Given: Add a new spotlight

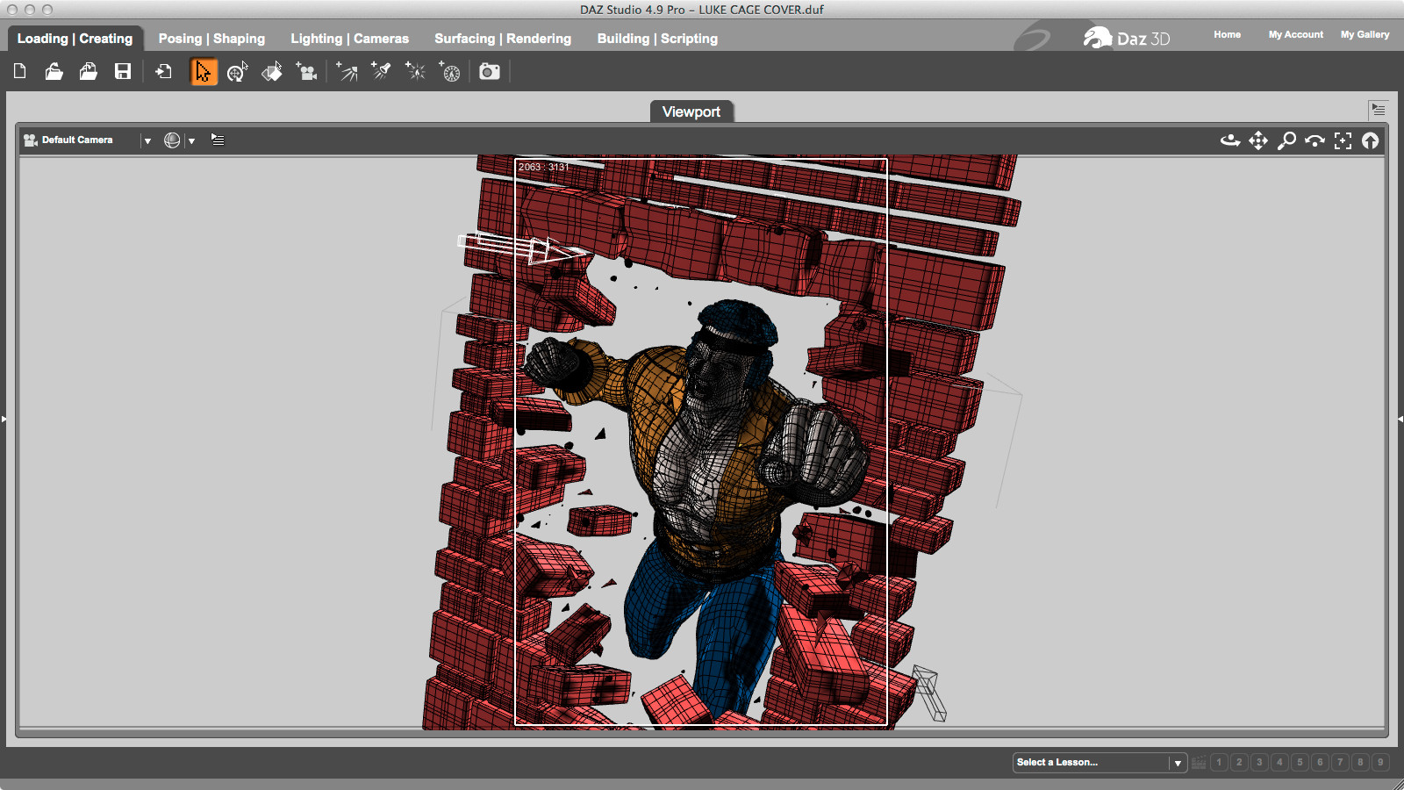Looking at the screenshot, I should 381,72.
